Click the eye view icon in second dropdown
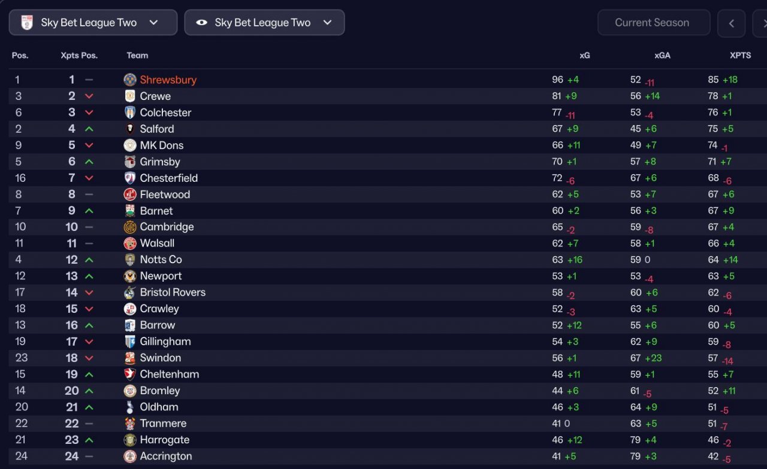The height and width of the screenshot is (469, 767). click(x=202, y=23)
